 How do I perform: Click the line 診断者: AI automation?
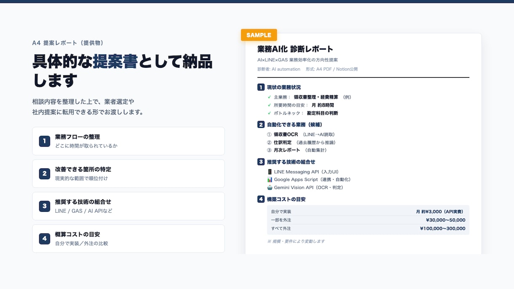[279, 69]
